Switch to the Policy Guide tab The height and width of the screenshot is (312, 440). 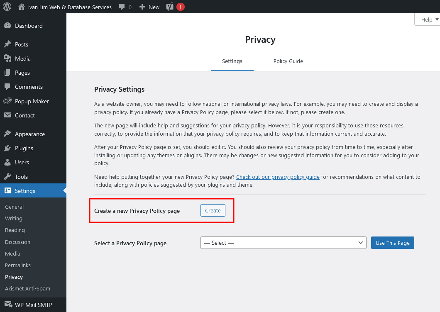[288, 61]
